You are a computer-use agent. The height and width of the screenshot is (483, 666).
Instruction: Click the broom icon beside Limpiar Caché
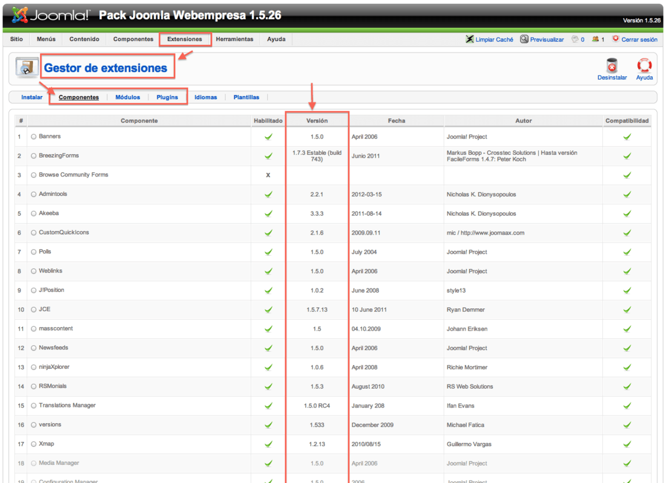click(469, 39)
